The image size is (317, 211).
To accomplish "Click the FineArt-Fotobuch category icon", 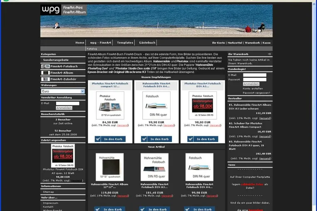I will coord(45,66).
